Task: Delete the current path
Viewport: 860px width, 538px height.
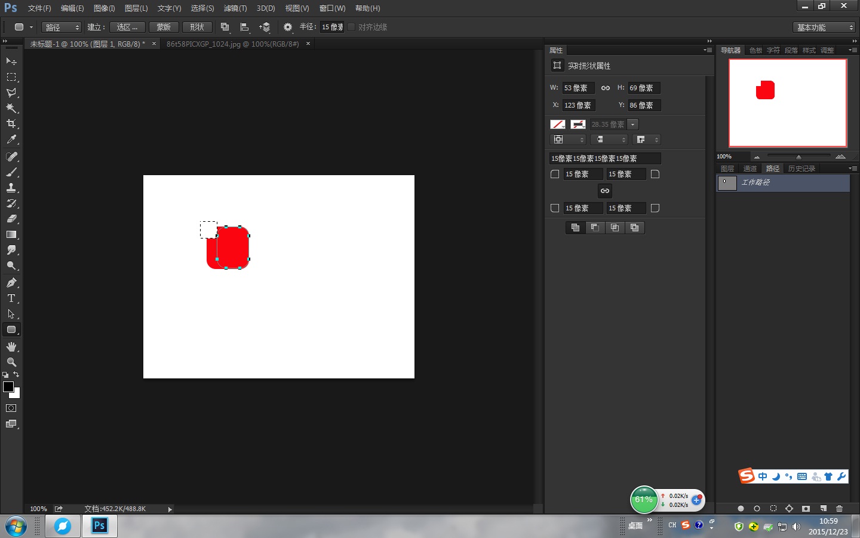Action: pos(839,508)
